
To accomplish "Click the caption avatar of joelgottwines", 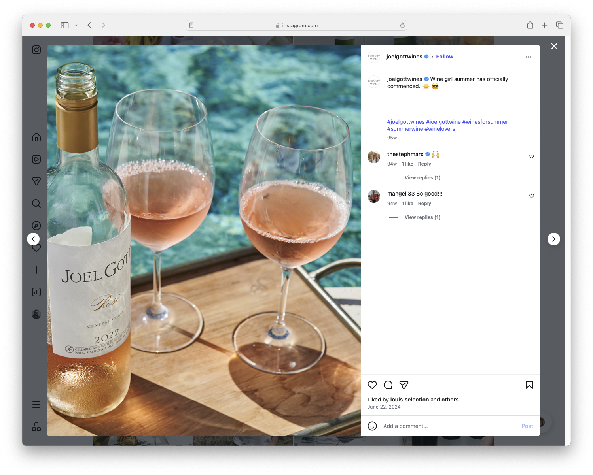I will (x=374, y=81).
